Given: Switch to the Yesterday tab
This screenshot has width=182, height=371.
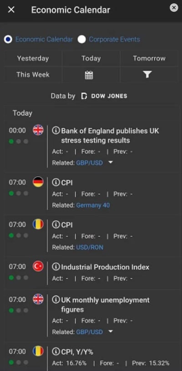Looking at the screenshot, I should tap(33, 59).
